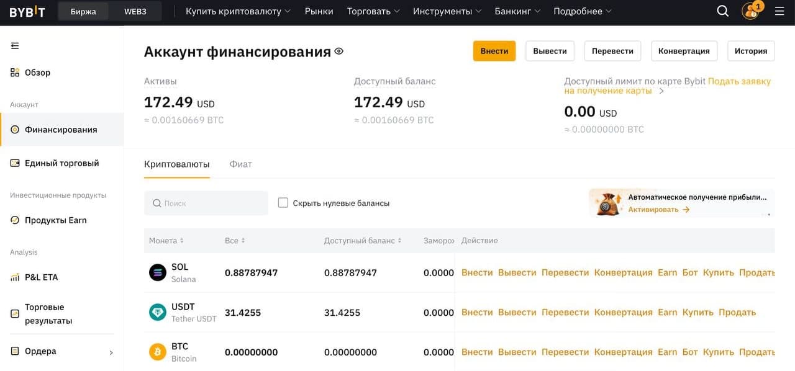Click Продать in USDT row

pyautogui.click(x=737, y=312)
